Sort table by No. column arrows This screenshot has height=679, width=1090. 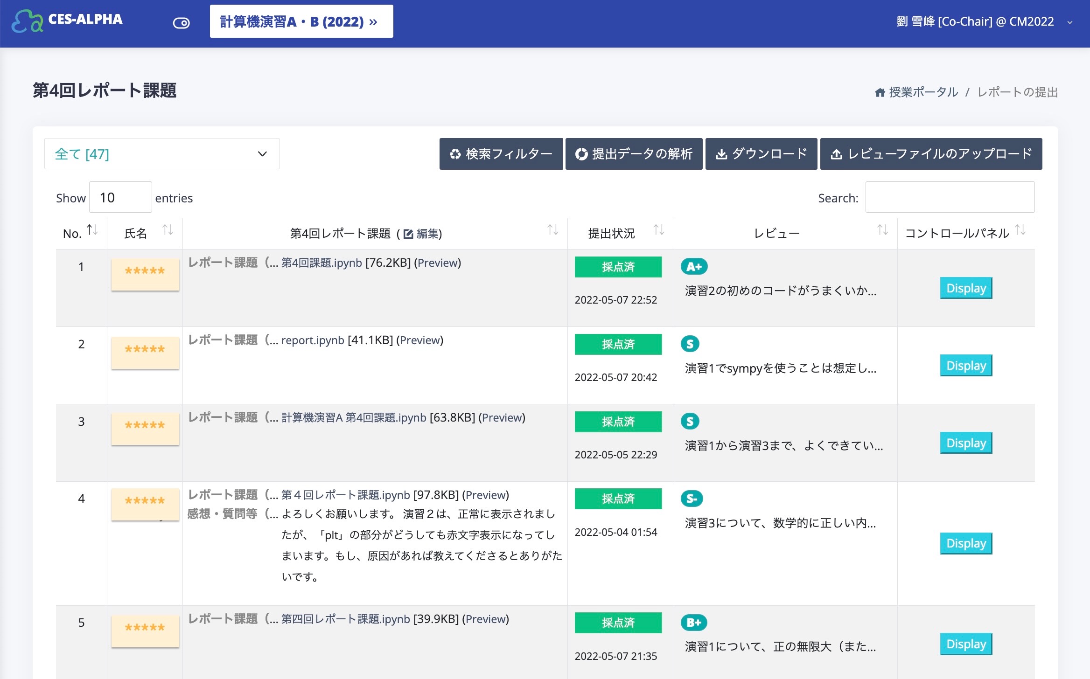(x=92, y=230)
